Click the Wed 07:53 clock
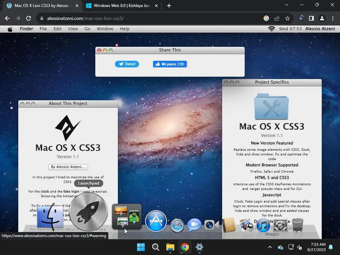This screenshot has height=255, width=340. (x=290, y=29)
